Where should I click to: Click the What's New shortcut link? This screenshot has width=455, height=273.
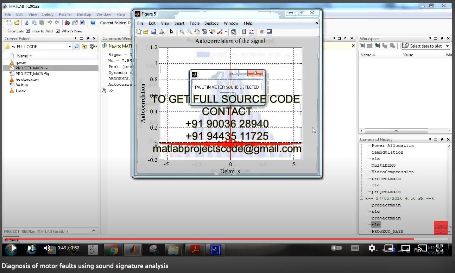72,31
